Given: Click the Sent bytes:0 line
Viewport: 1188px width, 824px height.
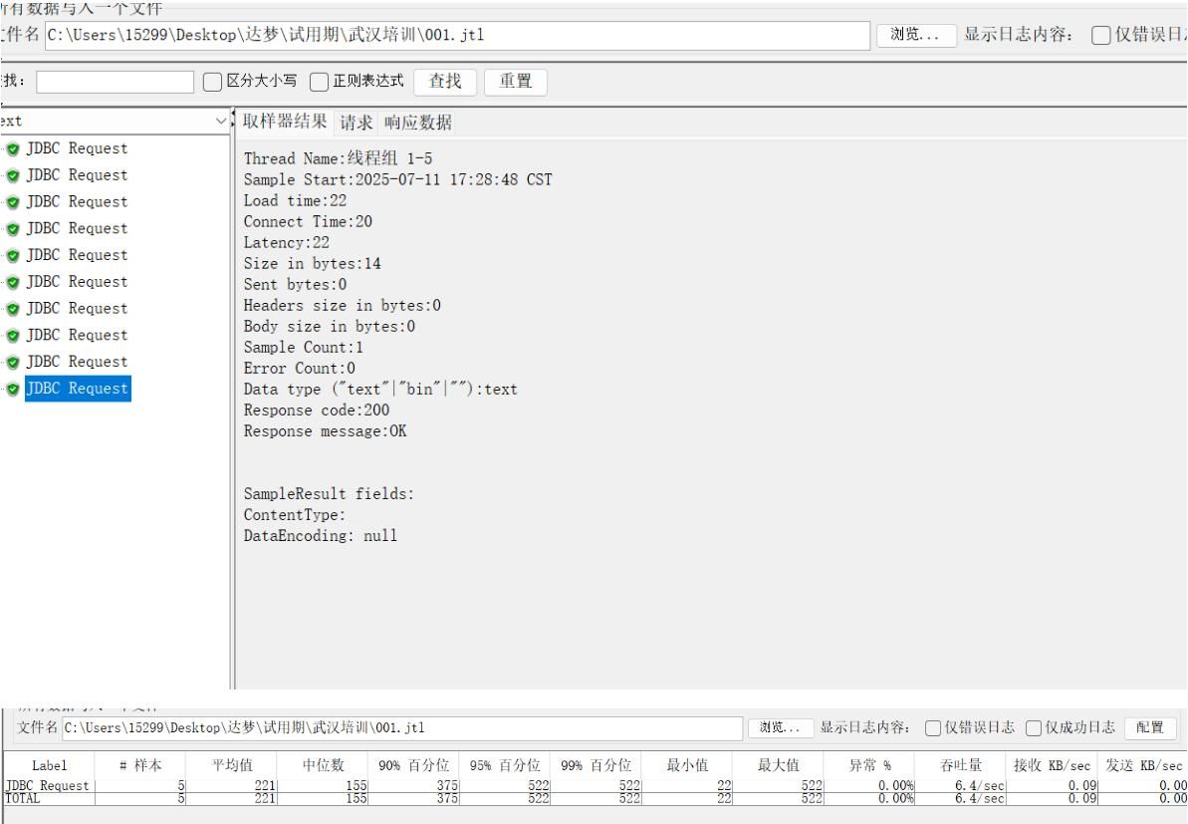Looking at the screenshot, I should pos(295,284).
